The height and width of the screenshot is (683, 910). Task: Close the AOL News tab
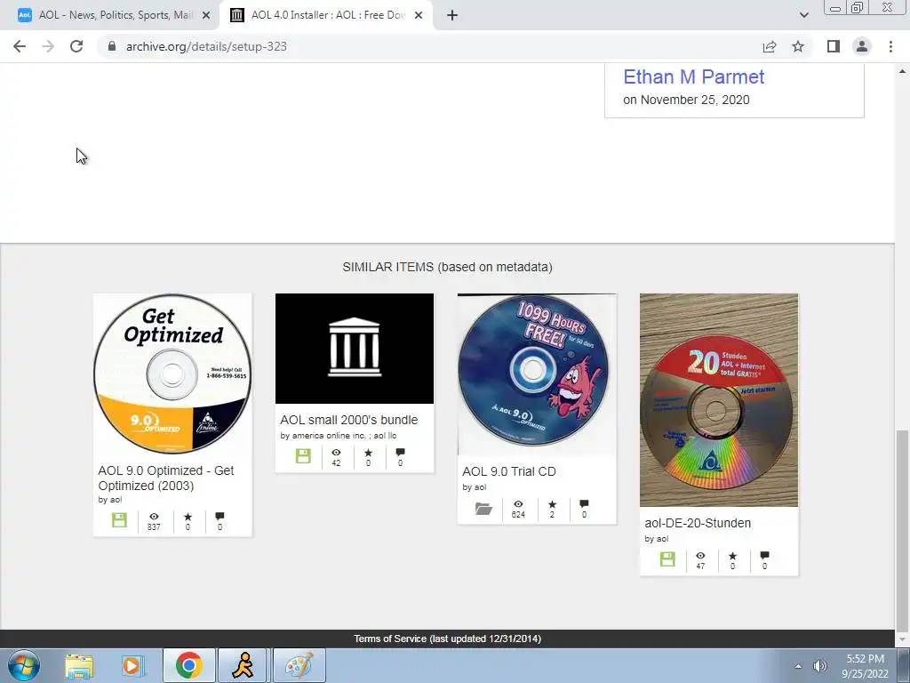coord(206,16)
